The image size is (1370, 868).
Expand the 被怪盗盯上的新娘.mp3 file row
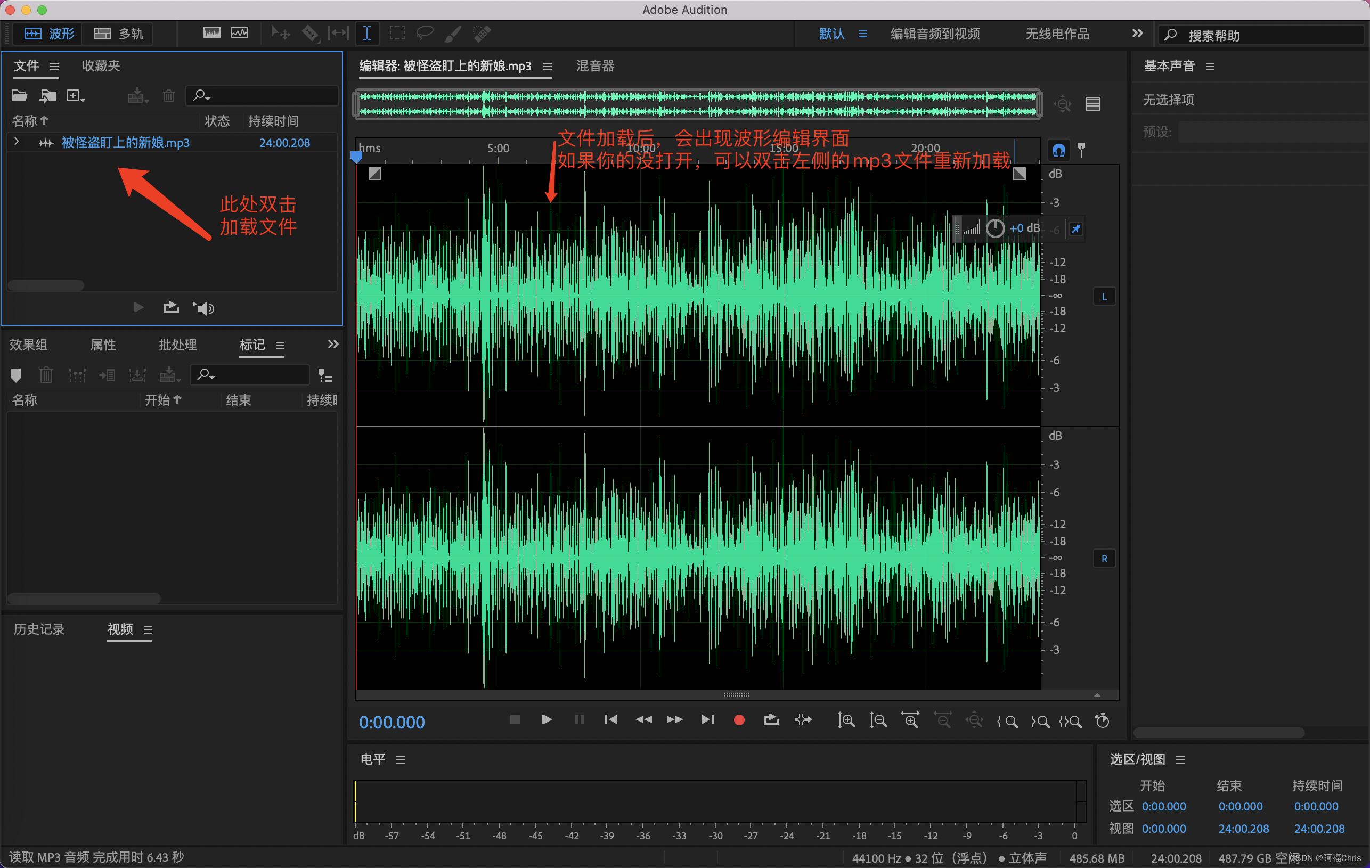17,142
